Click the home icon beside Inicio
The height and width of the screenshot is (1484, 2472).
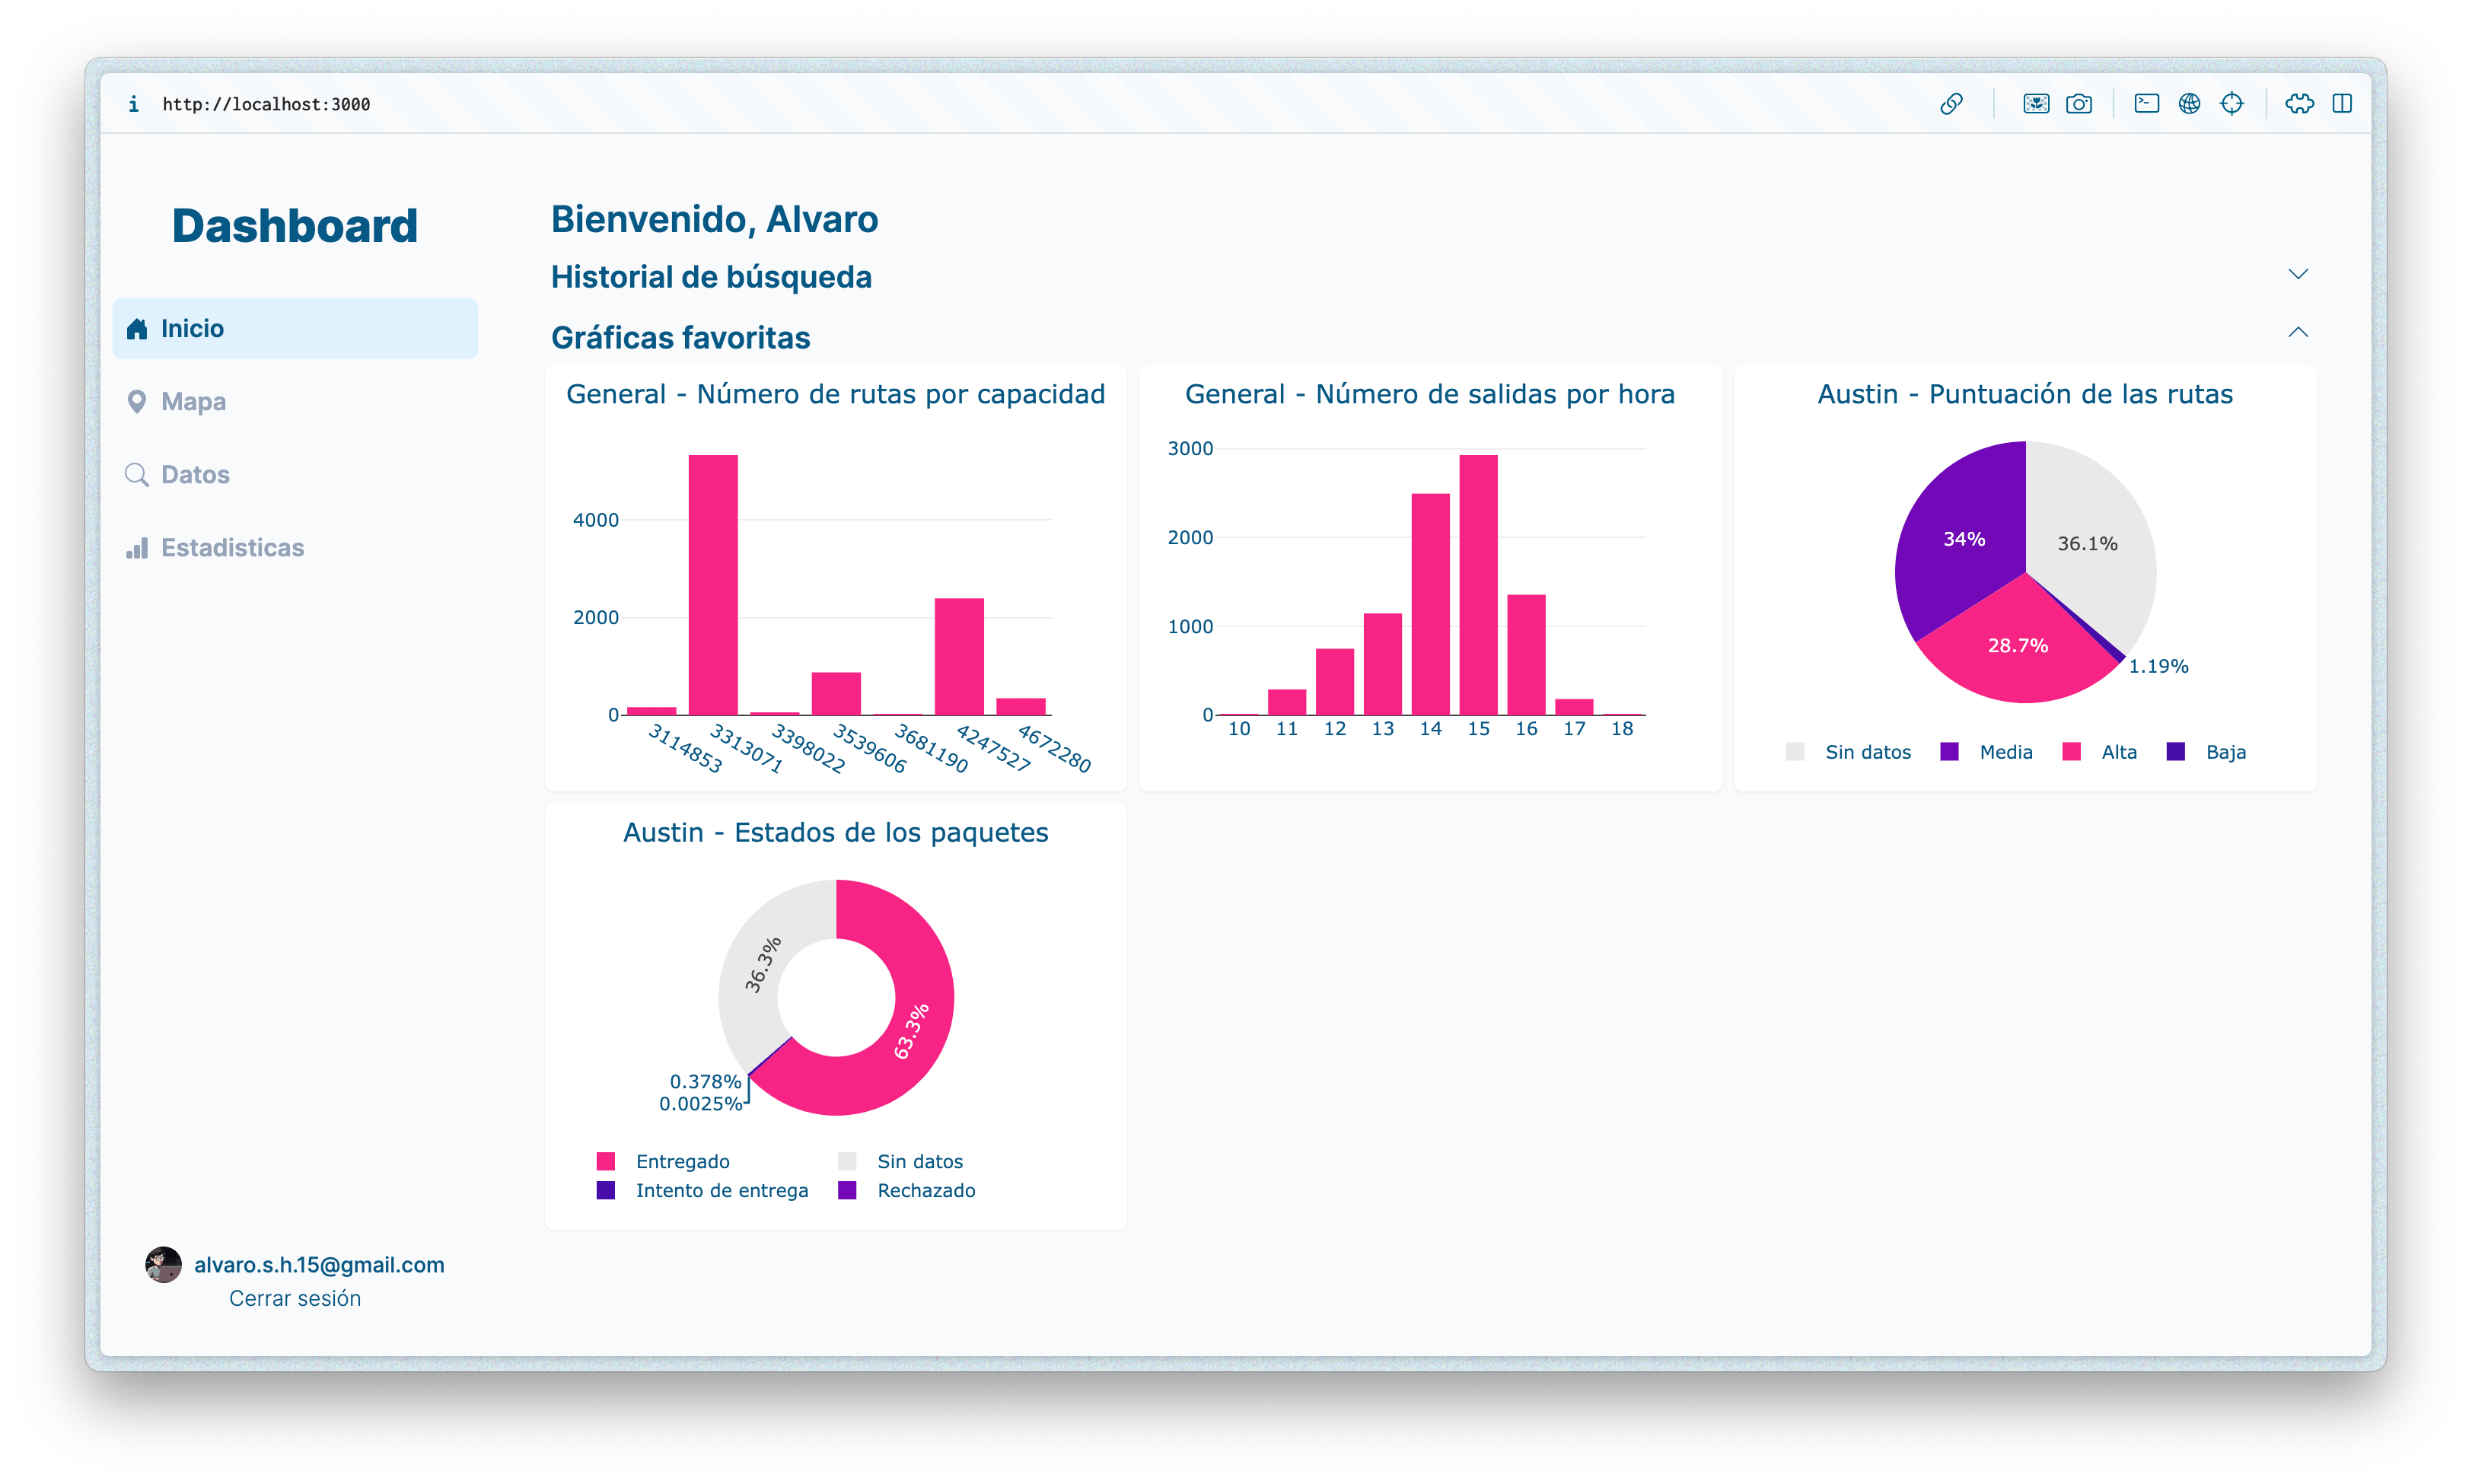137,329
